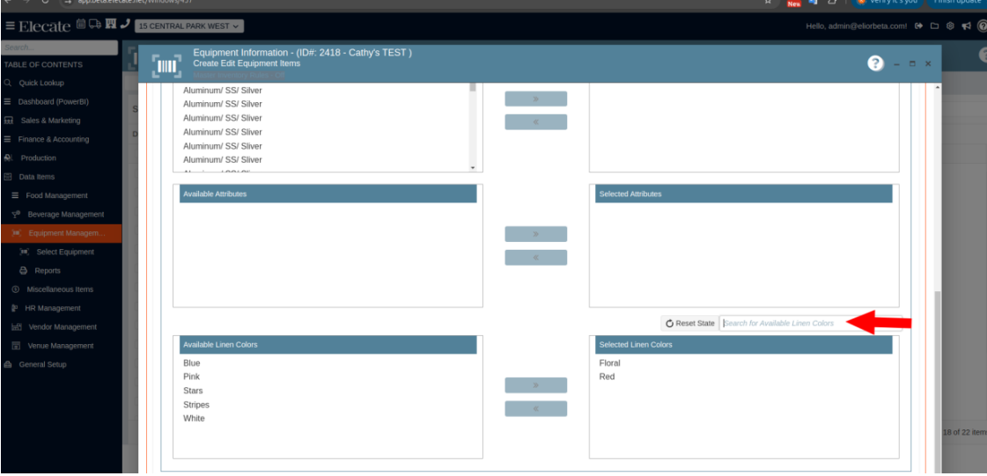Open Select Equipment in sidebar
The width and height of the screenshot is (987, 476).
coord(65,253)
